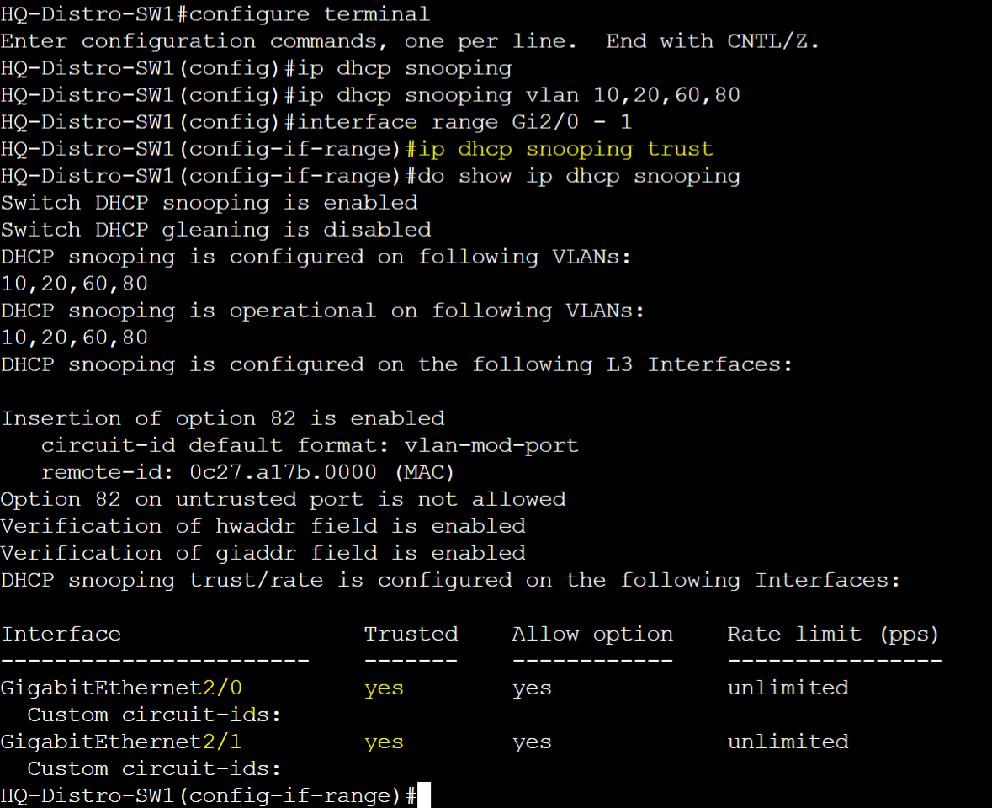Click the 'Trusted' column header
Screen dimensions: 992x808
coord(411,634)
